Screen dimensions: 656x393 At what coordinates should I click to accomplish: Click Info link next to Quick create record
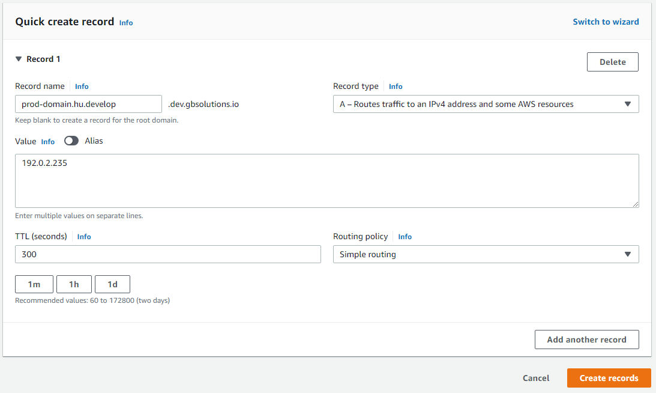pyautogui.click(x=126, y=23)
